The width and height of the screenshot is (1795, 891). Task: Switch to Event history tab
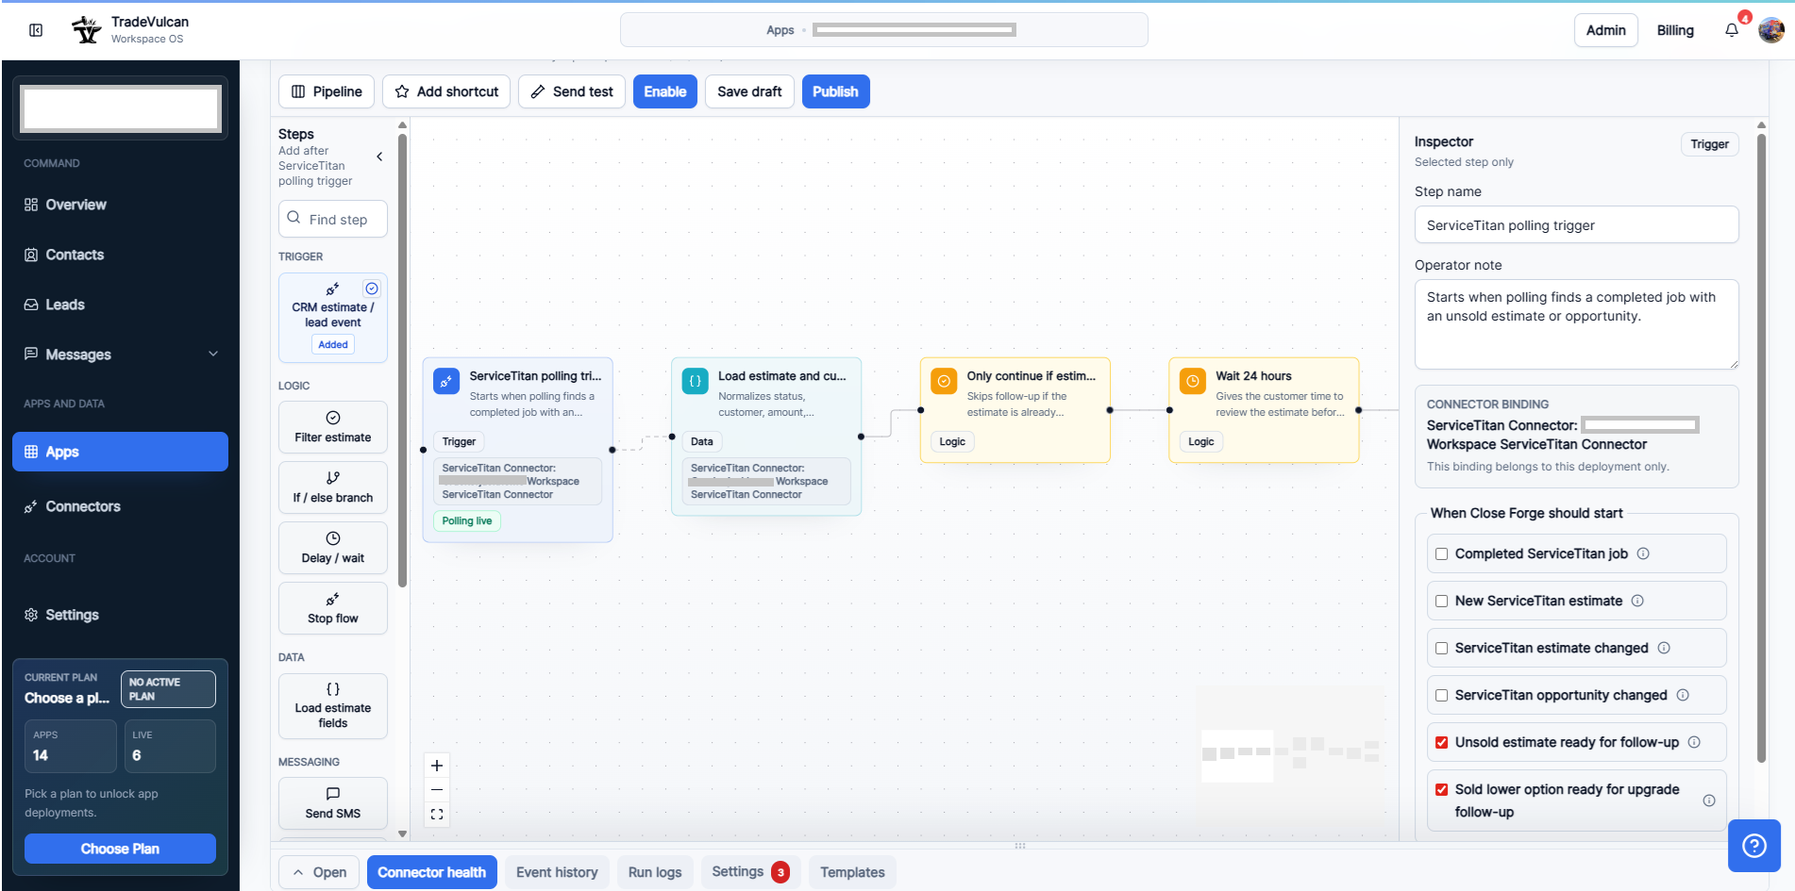(x=557, y=872)
